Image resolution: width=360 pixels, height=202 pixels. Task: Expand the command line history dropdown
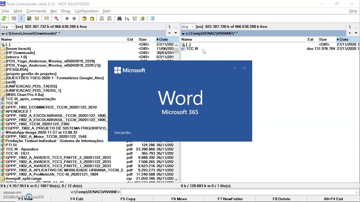(x=357, y=192)
